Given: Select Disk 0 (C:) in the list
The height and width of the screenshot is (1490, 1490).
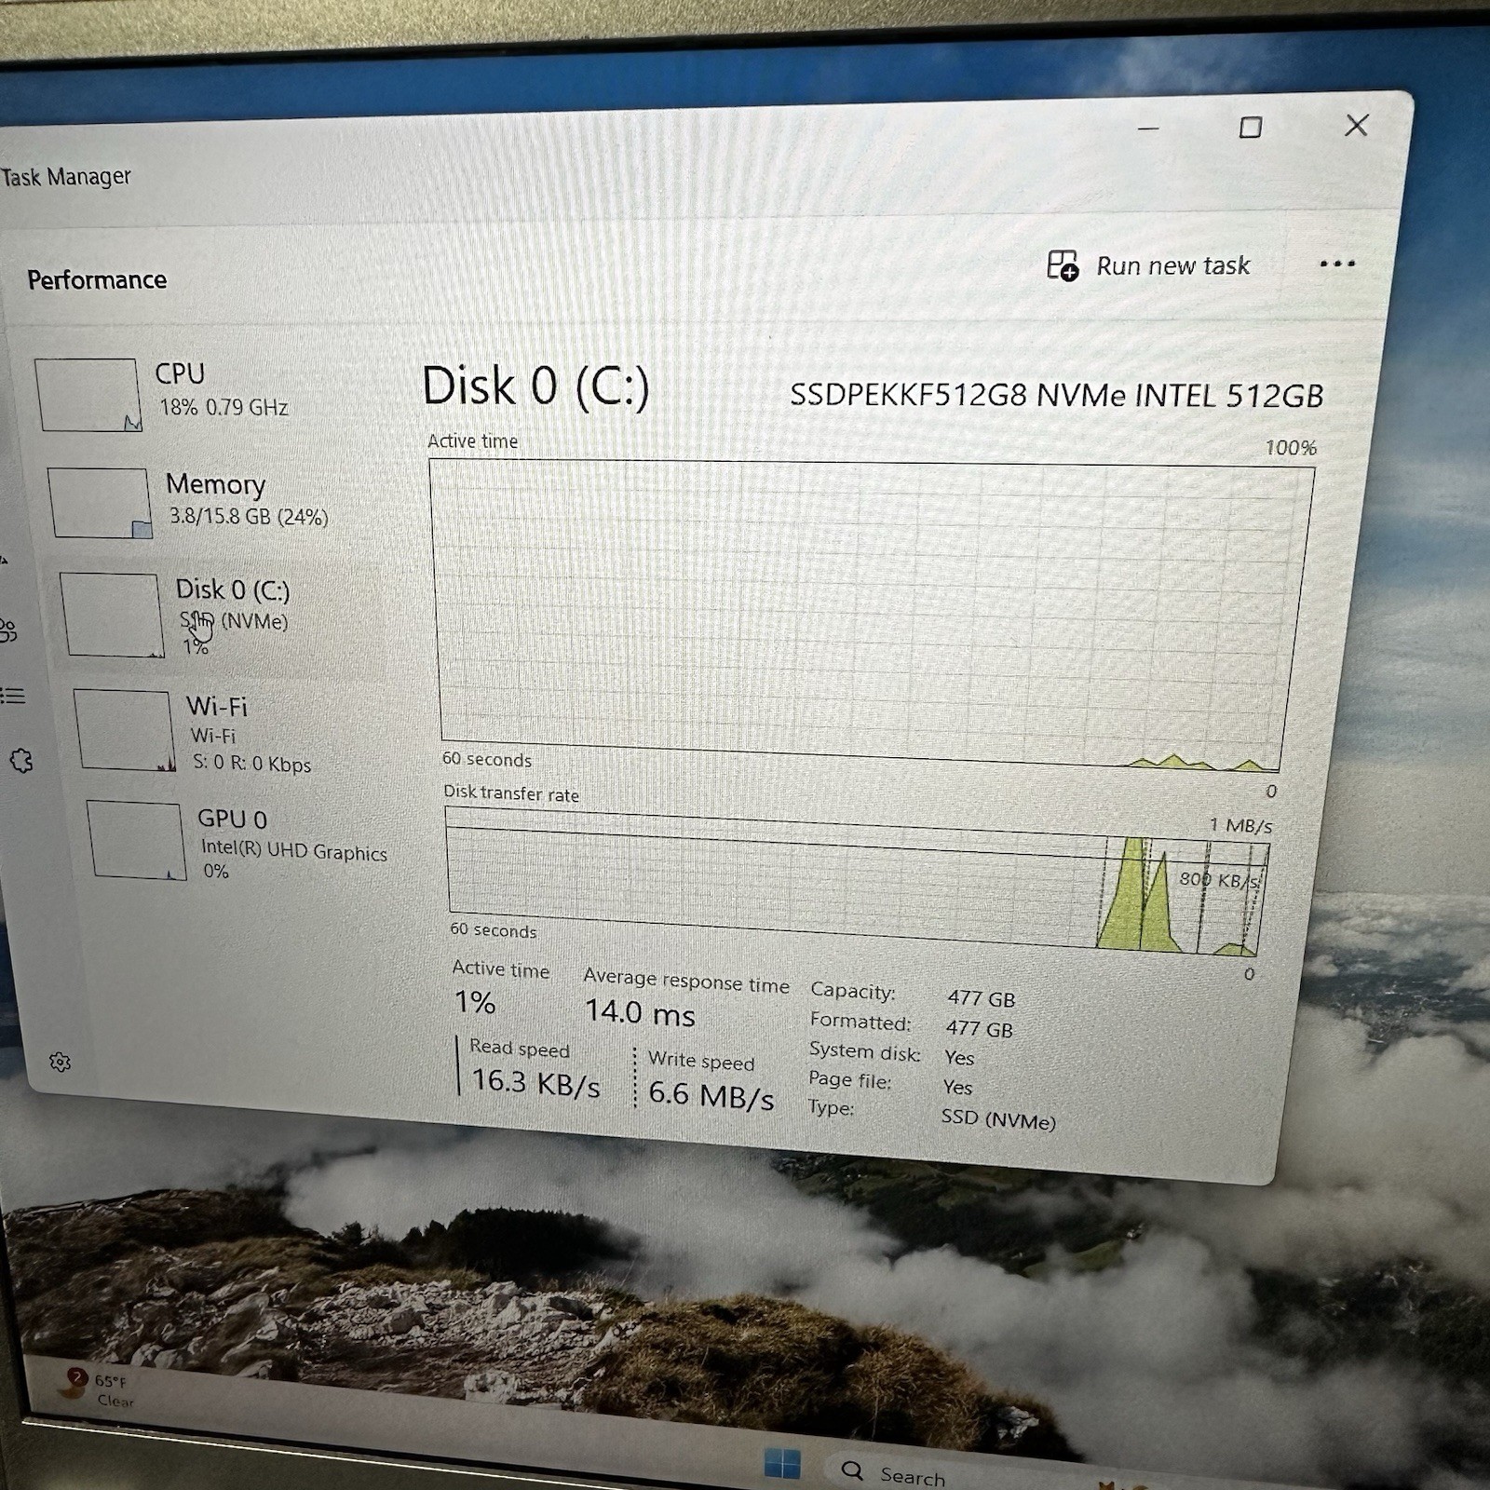Looking at the screenshot, I should pos(223,616).
